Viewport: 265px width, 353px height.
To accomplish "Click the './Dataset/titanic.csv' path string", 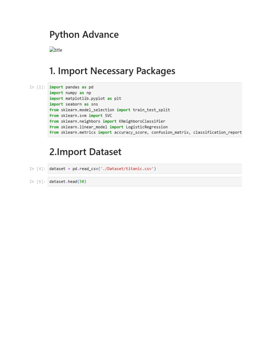I will pyautogui.click(x=127, y=169).
